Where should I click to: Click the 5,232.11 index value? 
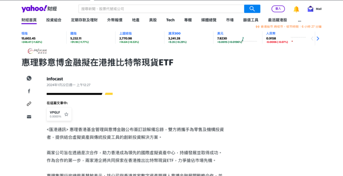pos(76,38)
